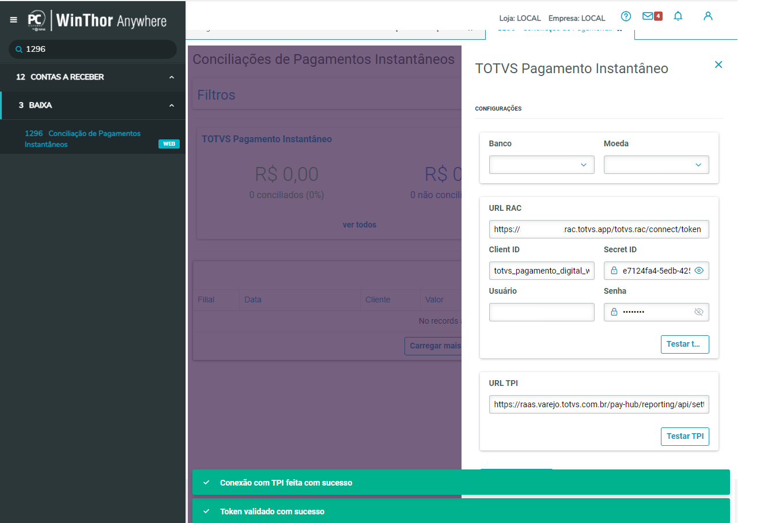Image resolution: width=779 pixels, height=523 pixels.
Task: Click the Client ID input field
Action: (x=542, y=271)
